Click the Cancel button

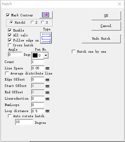pos(106,26)
